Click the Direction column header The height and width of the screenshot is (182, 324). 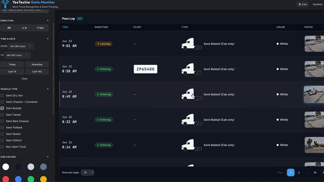pyautogui.click(x=101, y=27)
